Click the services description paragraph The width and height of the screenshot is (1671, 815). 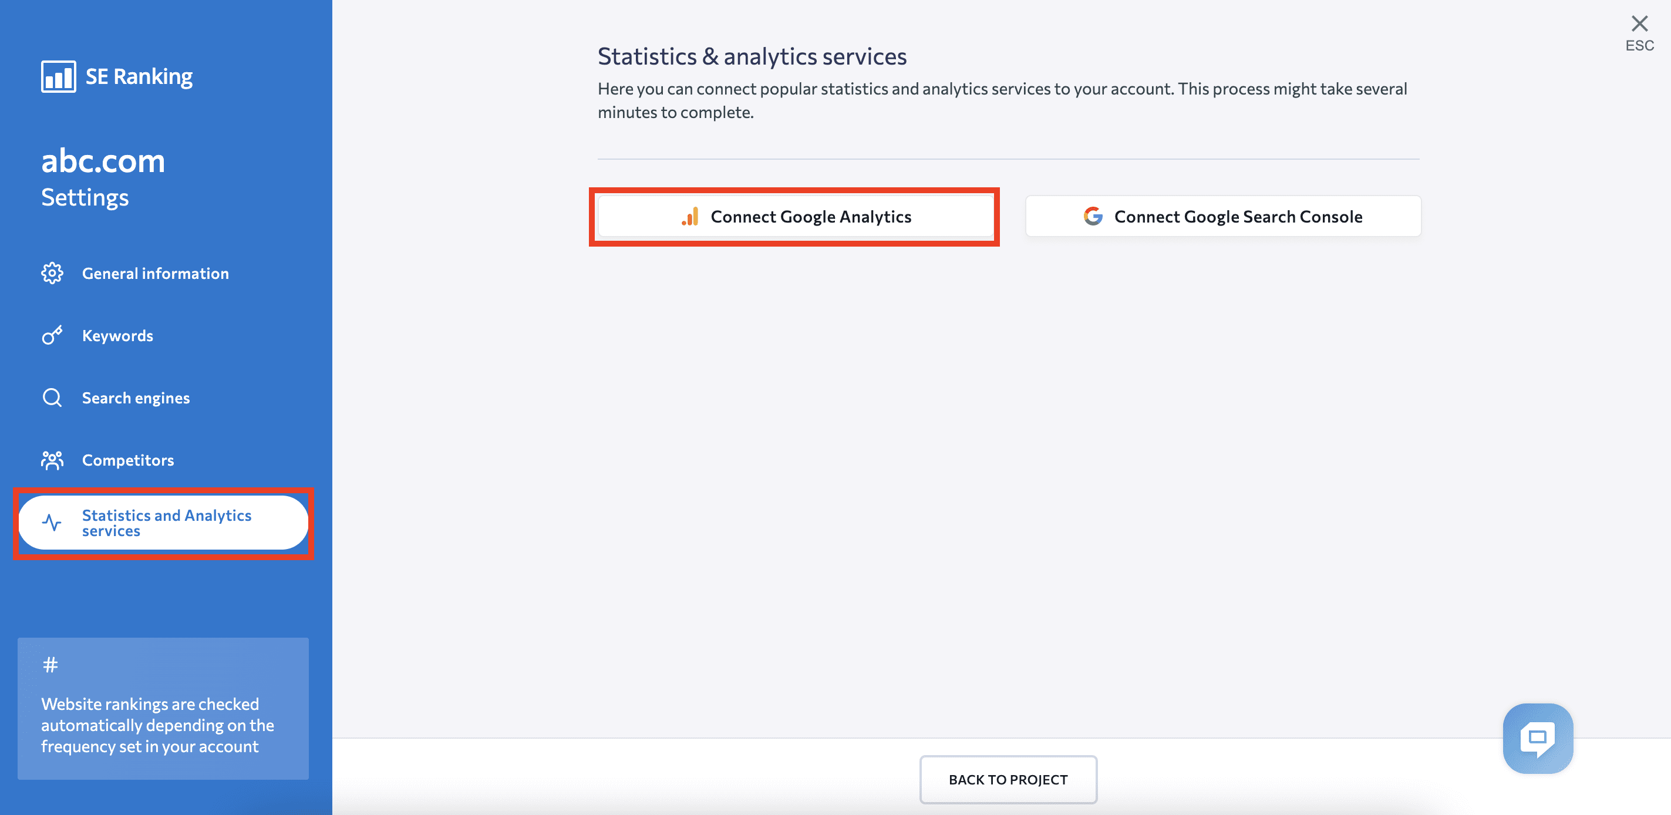pyautogui.click(x=1002, y=100)
